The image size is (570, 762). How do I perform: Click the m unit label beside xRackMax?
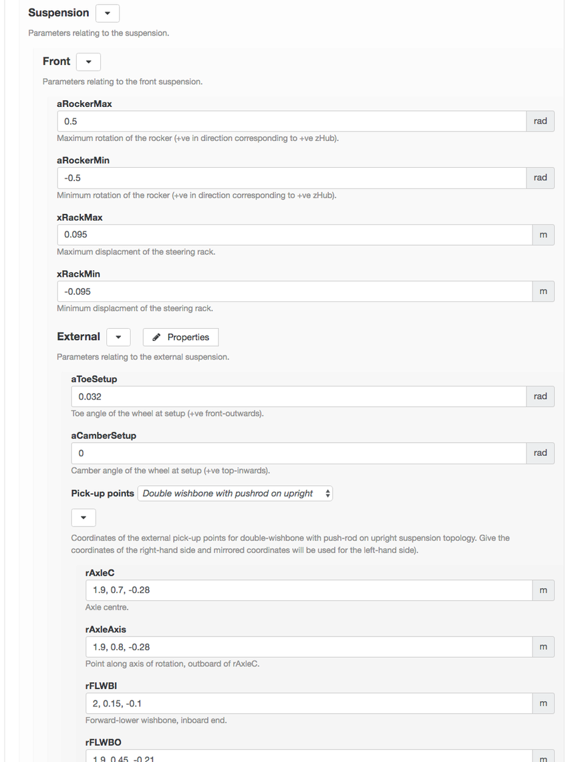543,235
